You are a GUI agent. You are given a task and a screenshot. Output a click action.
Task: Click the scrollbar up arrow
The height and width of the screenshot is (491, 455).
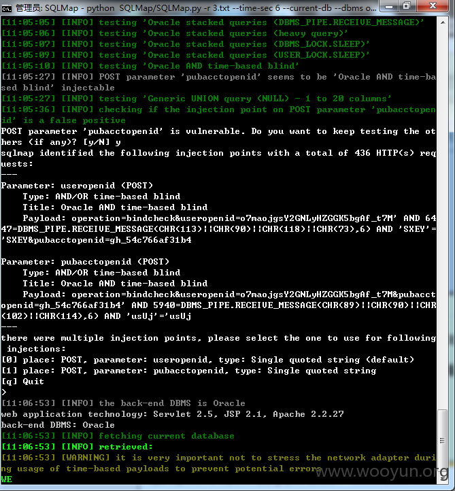pyautogui.click(x=443, y=22)
